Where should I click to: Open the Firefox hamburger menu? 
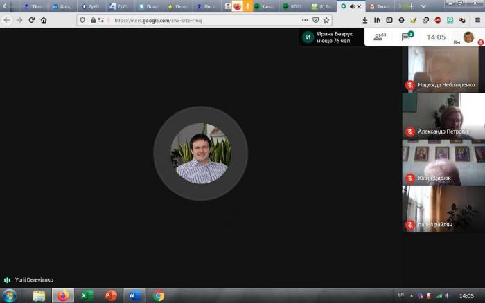click(477, 20)
